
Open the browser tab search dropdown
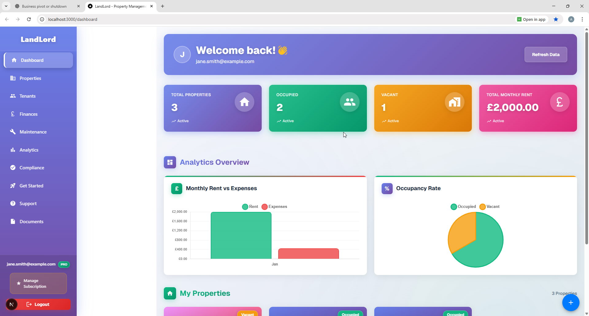6,6
